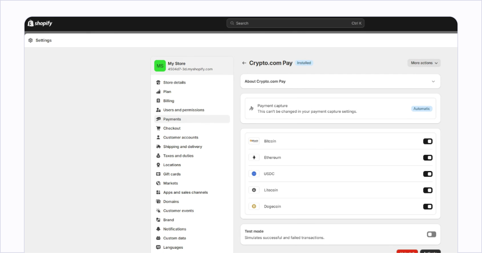Open the Plan settings page

[192, 91]
